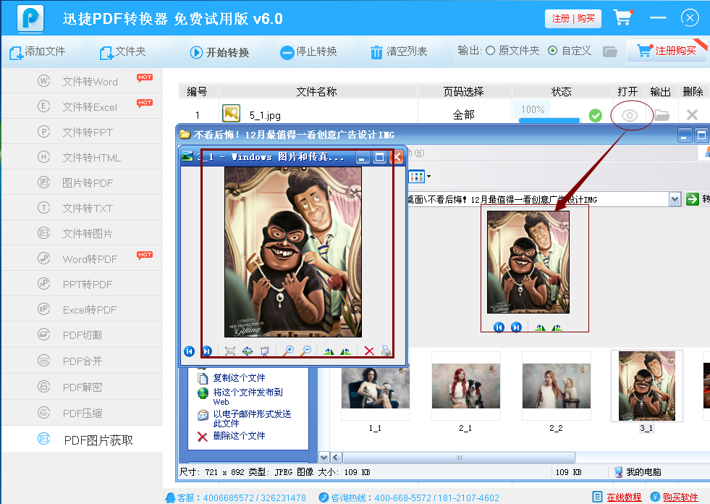
Task: Click the print icon in picture viewer
Action: point(386,351)
